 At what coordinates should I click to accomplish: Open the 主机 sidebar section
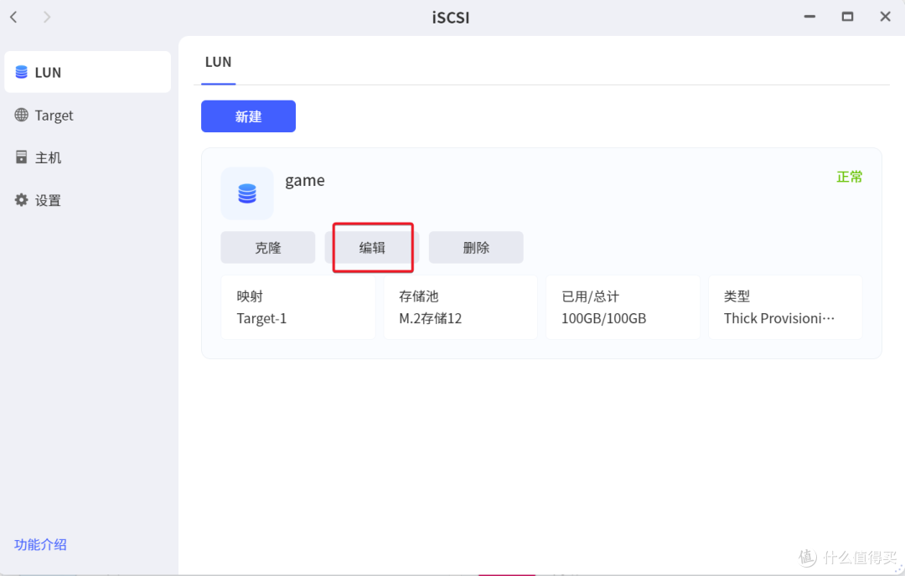88,157
